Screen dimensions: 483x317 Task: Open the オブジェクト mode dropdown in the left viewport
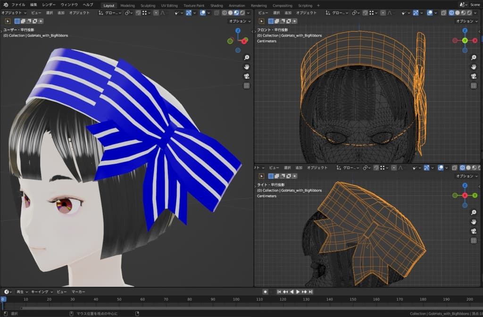[14, 13]
